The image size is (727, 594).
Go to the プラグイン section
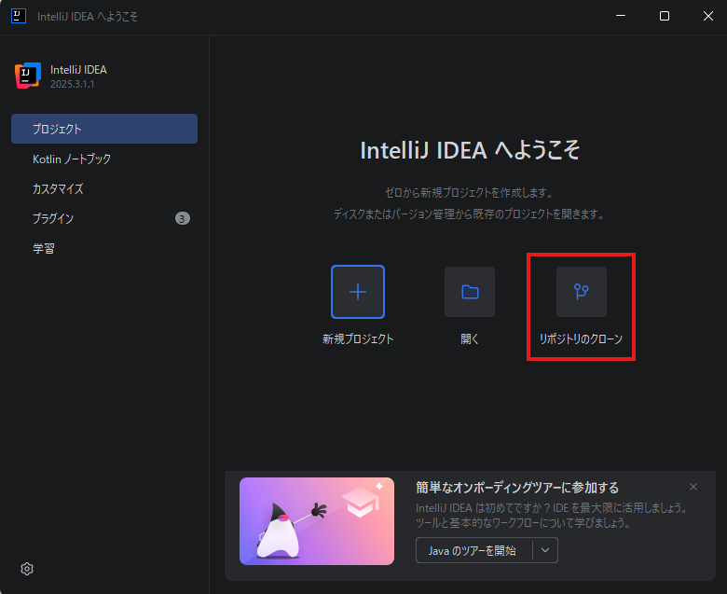[53, 218]
